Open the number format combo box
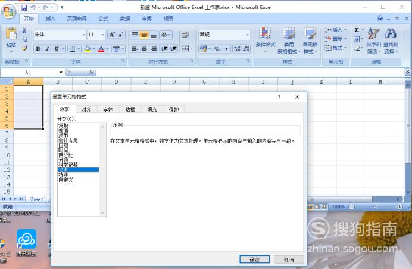Screen dimensions: 412x269 pyautogui.click(x=224, y=35)
